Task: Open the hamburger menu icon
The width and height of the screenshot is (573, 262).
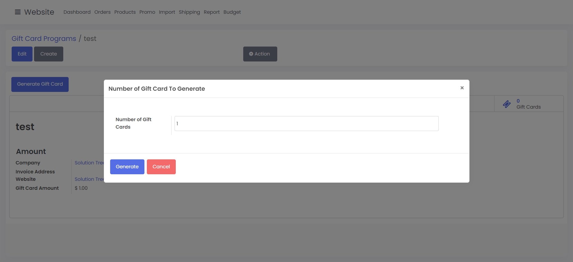Action: point(18,12)
